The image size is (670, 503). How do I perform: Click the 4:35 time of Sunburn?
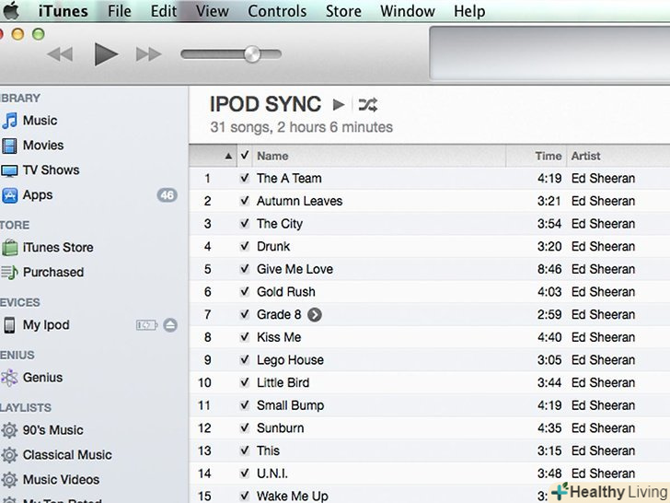pos(549,427)
